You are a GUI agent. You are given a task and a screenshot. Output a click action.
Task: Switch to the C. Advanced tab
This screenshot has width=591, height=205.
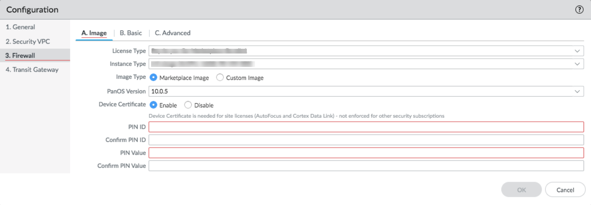(172, 33)
